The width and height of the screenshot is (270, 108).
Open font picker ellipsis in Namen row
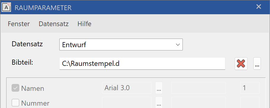(159, 88)
